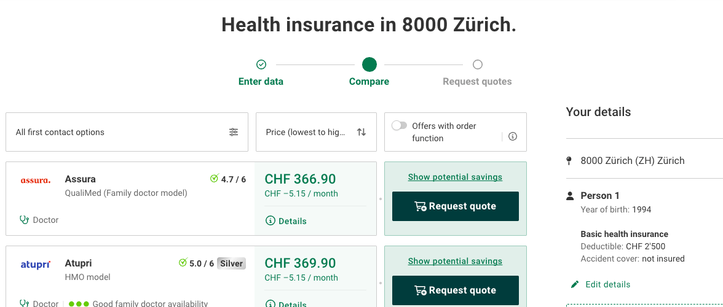723x307 pixels.
Task: Click the Edit details link
Action: point(607,284)
